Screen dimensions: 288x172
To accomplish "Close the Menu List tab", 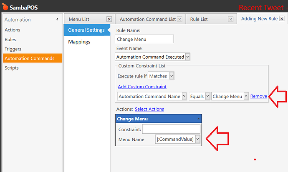I will pos(109,19).
